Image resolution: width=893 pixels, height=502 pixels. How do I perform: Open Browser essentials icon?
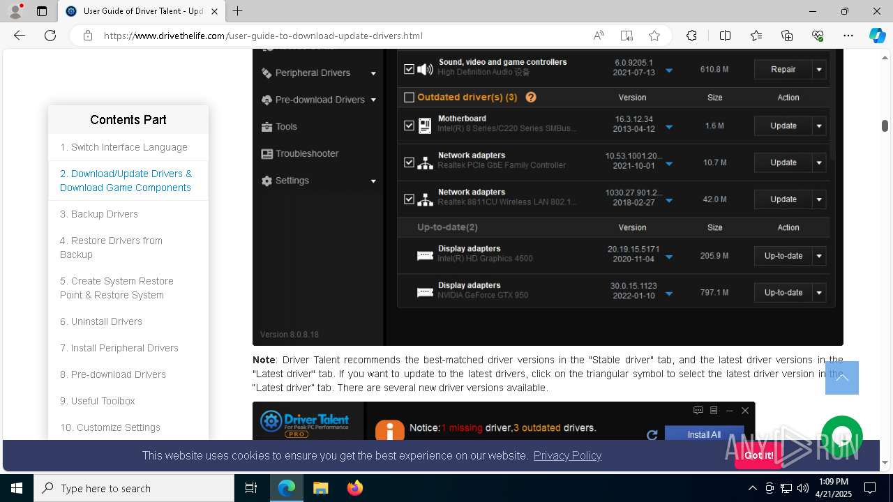click(x=818, y=36)
